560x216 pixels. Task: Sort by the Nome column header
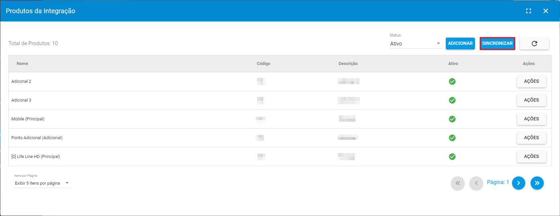pyautogui.click(x=23, y=64)
